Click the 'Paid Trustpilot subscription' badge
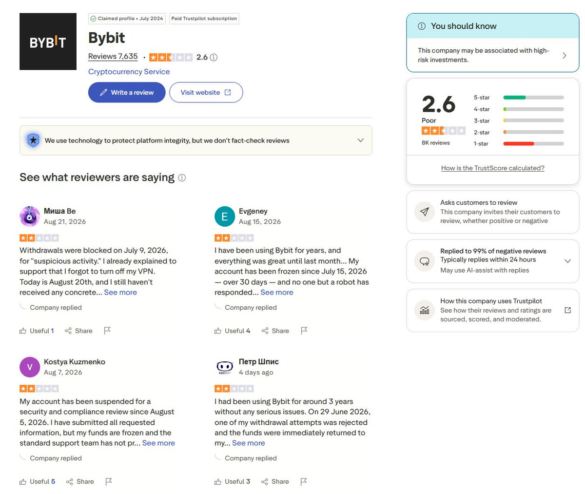This screenshot has height=494, width=585. [204, 19]
